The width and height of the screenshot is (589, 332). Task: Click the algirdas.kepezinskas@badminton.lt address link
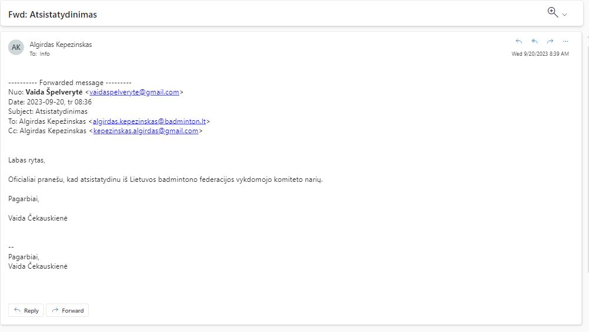tap(149, 121)
